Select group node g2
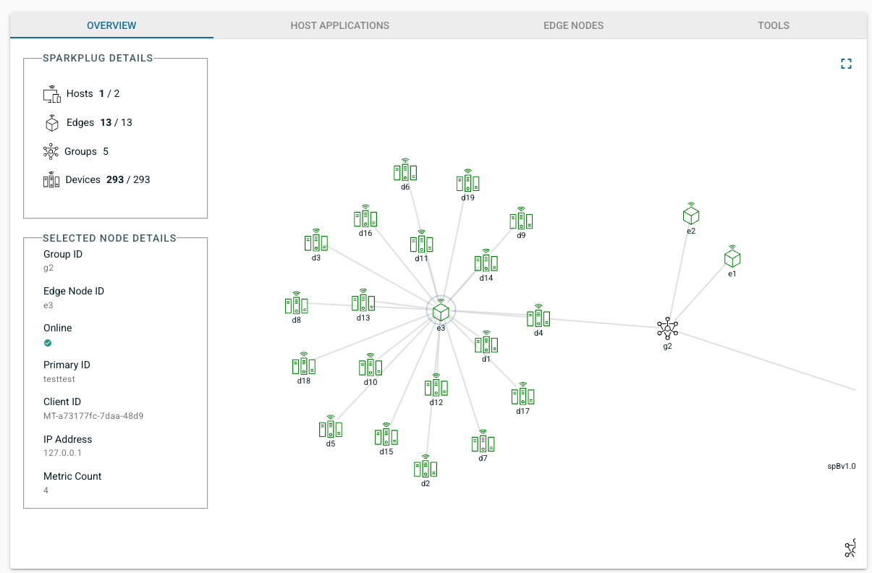This screenshot has width=872, height=573. click(667, 328)
